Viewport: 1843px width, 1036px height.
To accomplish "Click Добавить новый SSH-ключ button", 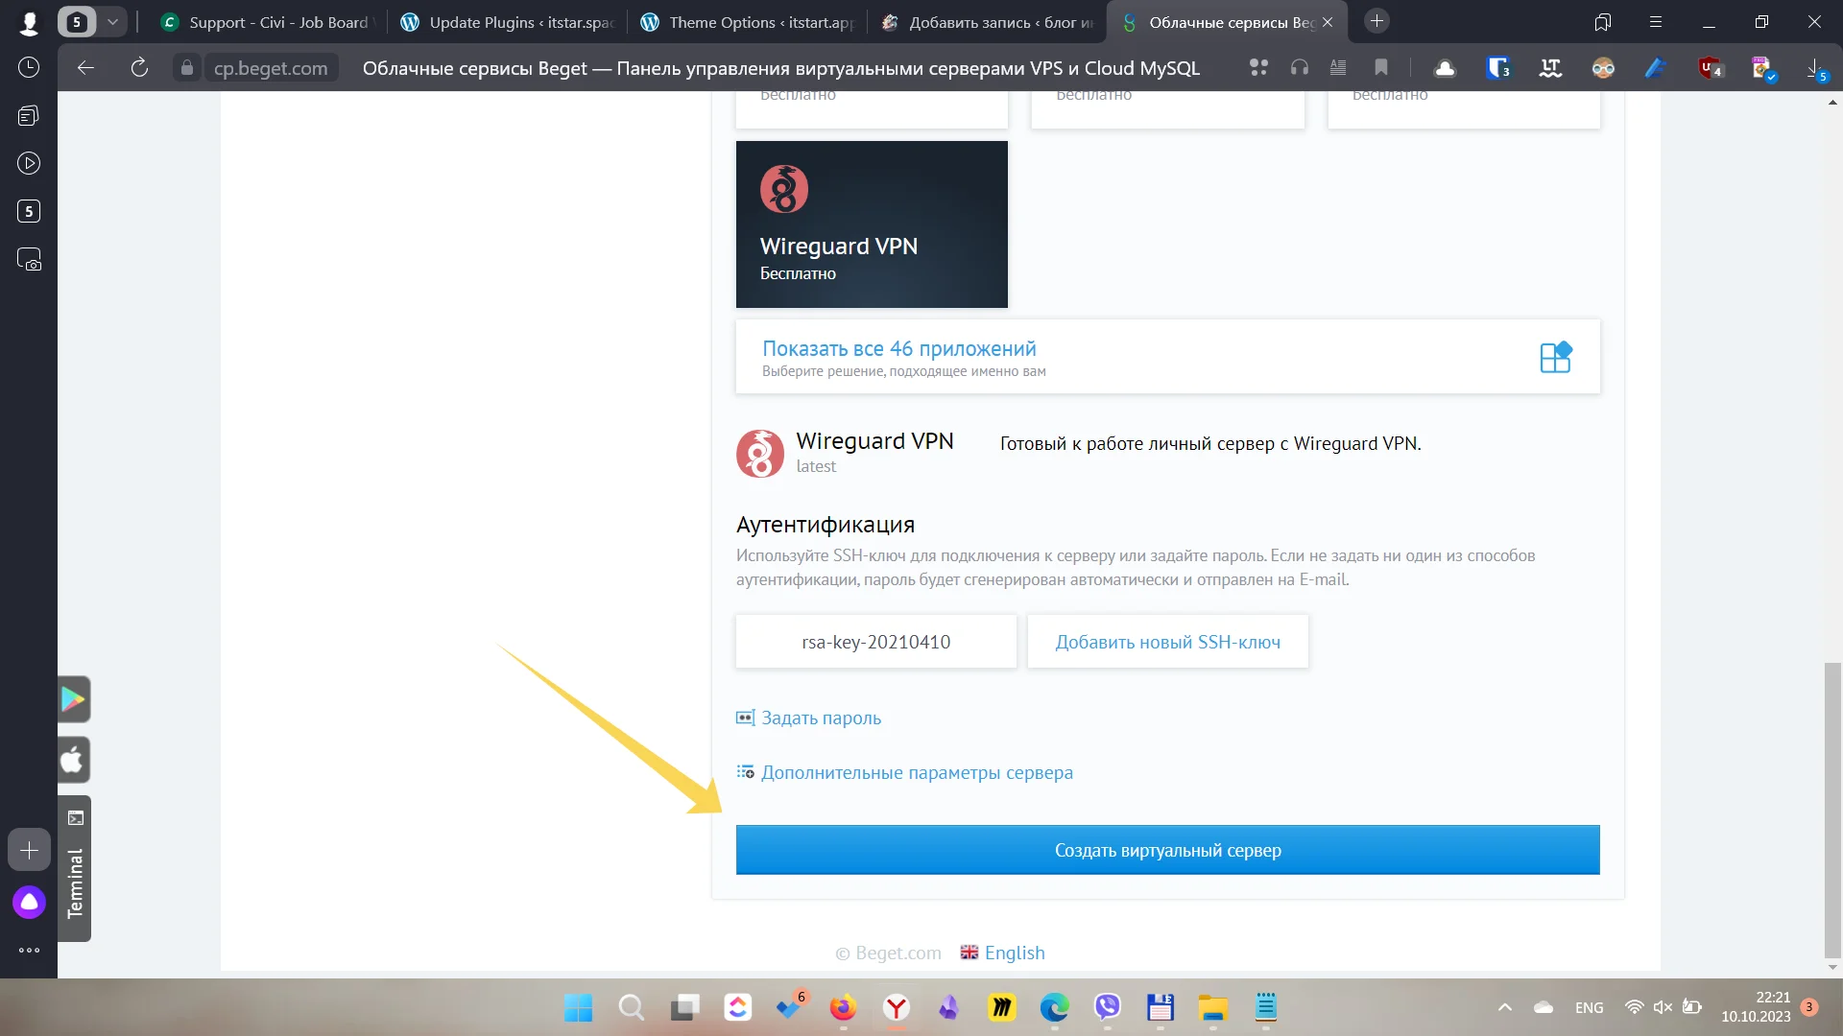I will tap(1168, 642).
